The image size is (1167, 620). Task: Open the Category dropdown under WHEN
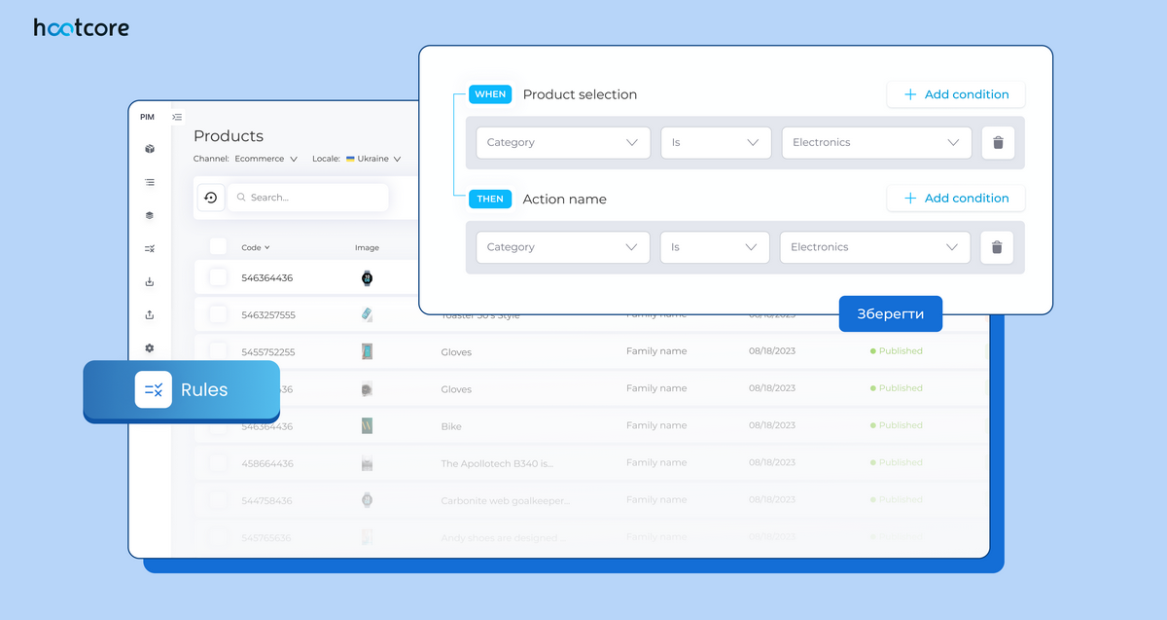(562, 143)
